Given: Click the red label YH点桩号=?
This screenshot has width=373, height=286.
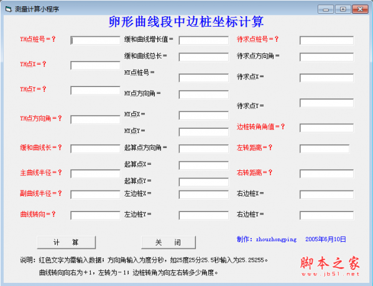Looking at the screenshot, I should pos(38,39).
